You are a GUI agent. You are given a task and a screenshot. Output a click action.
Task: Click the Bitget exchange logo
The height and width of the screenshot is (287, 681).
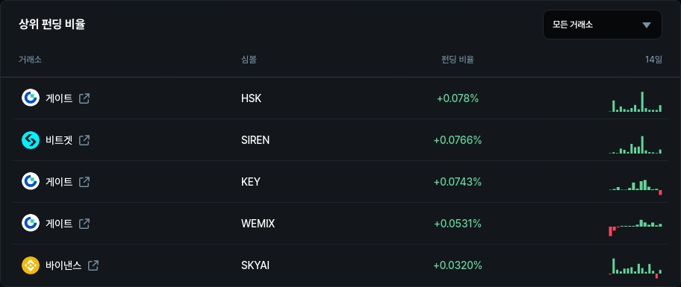tap(31, 140)
